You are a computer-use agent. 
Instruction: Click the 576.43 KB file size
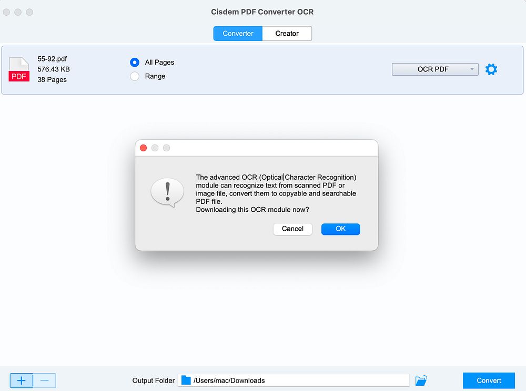point(54,69)
